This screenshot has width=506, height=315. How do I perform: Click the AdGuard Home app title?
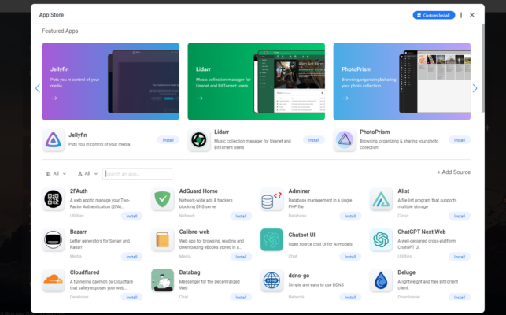(x=198, y=191)
